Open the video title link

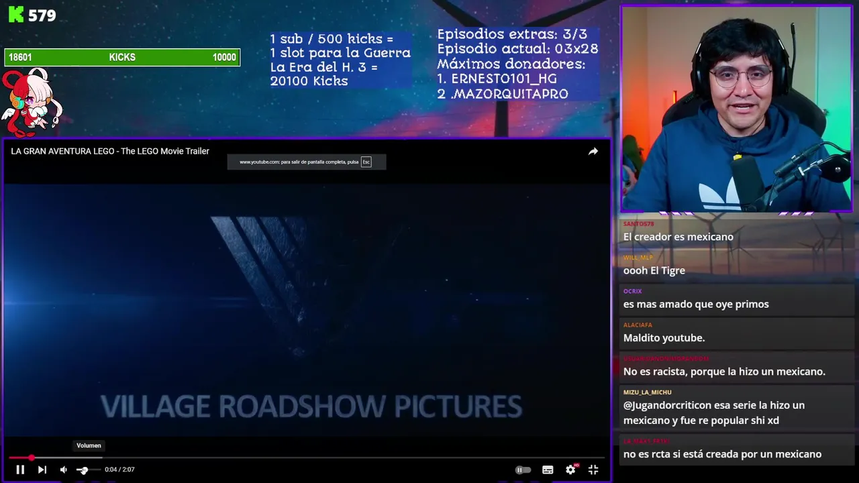[110, 151]
